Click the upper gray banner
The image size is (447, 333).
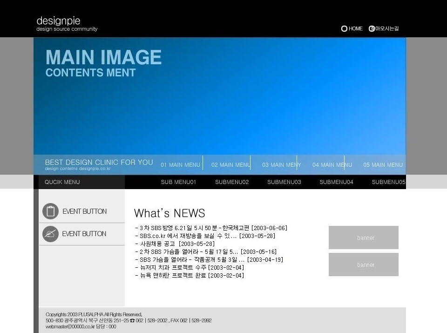[x=364, y=238]
